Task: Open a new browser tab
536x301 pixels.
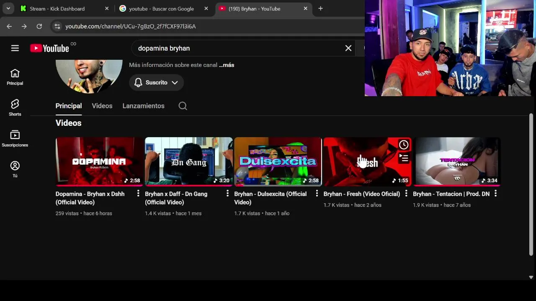Action: coord(320,8)
